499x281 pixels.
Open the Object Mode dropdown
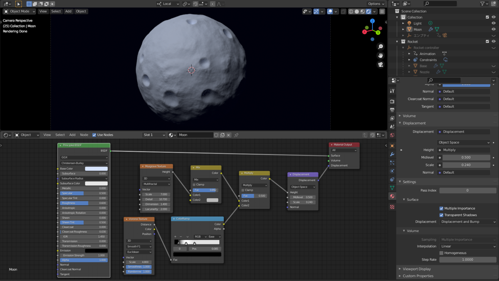[20, 12]
